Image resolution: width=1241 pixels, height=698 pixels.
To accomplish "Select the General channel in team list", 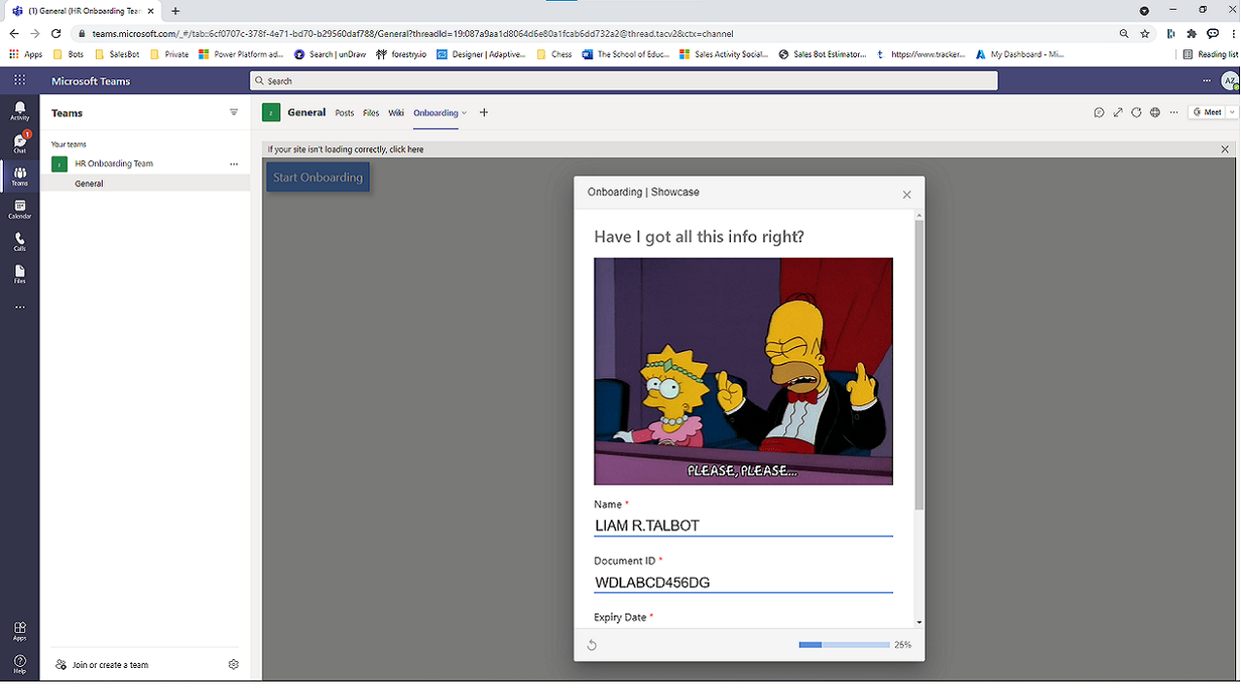I will pos(145,183).
